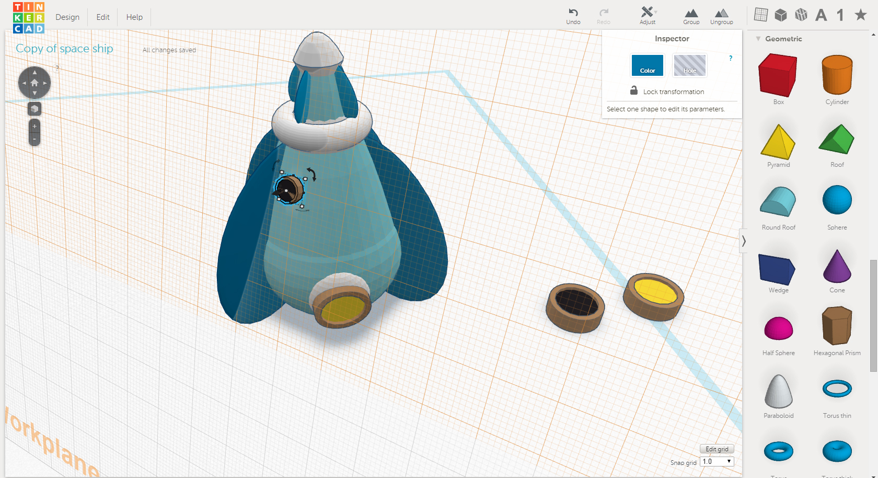Select the brown ring with black center
The image size is (878, 478).
click(575, 308)
